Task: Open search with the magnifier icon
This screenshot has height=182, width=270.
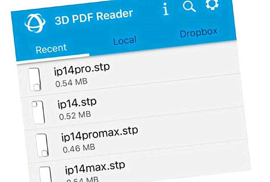Action: click(189, 6)
